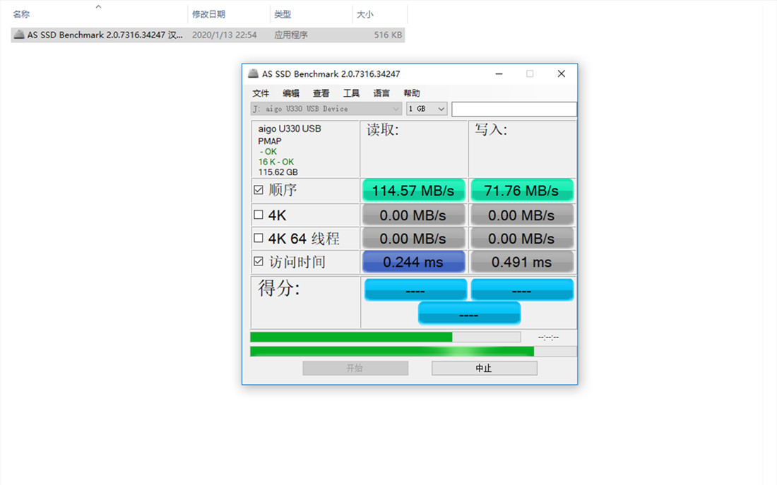
Task: Open the 语言 menu
Action: click(x=381, y=93)
